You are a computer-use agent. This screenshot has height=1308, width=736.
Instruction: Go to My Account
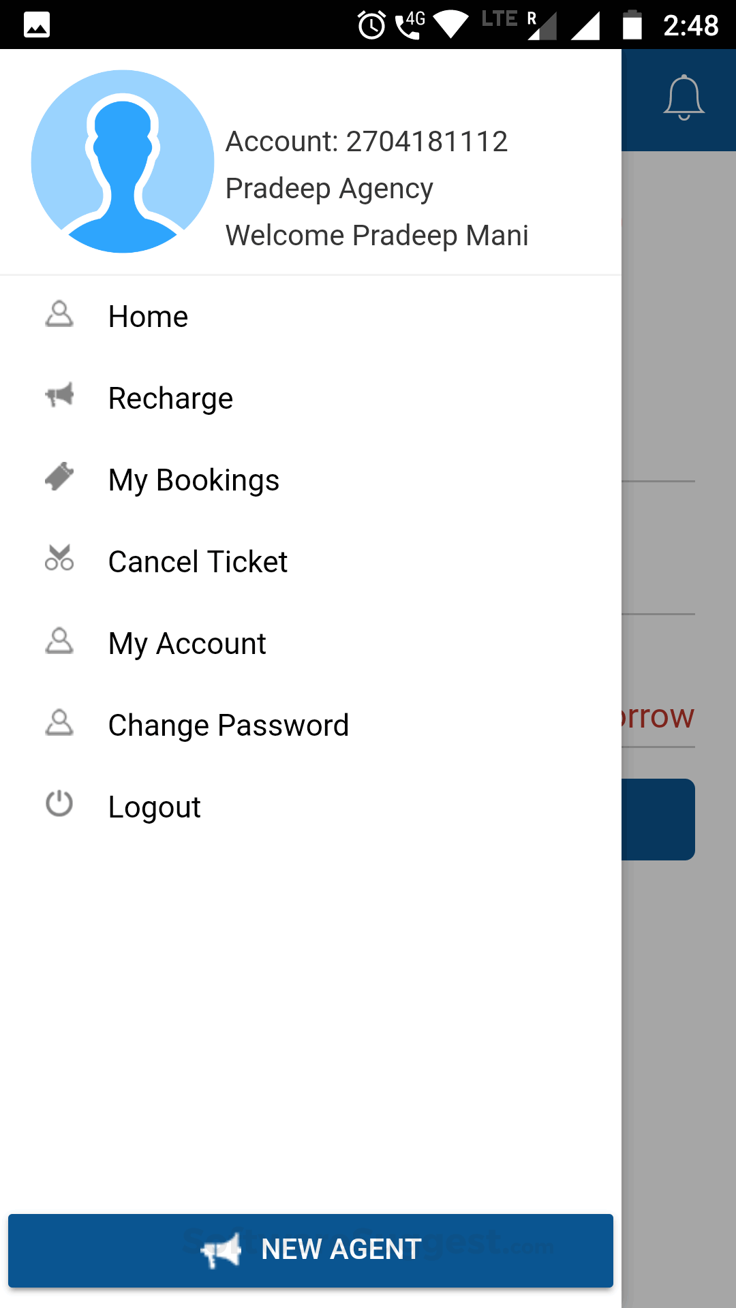tap(187, 644)
